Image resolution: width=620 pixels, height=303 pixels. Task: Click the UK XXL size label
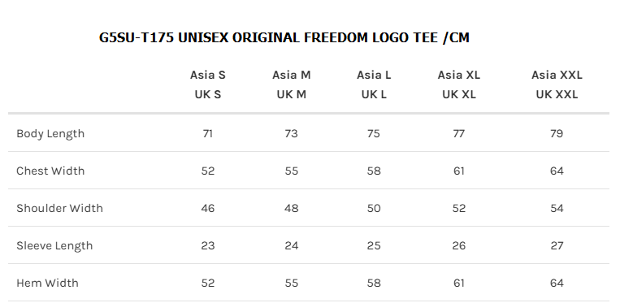557,94
